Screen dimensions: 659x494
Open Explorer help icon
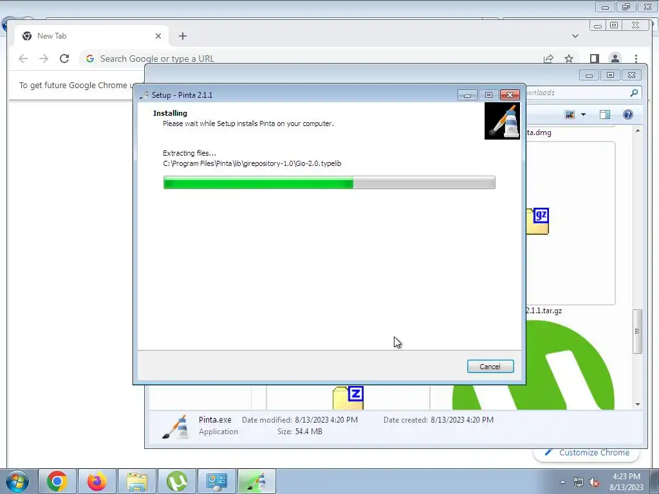tap(628, 114)
